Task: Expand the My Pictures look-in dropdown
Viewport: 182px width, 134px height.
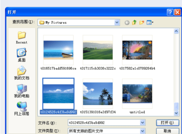Action: (x=117, y=22)
